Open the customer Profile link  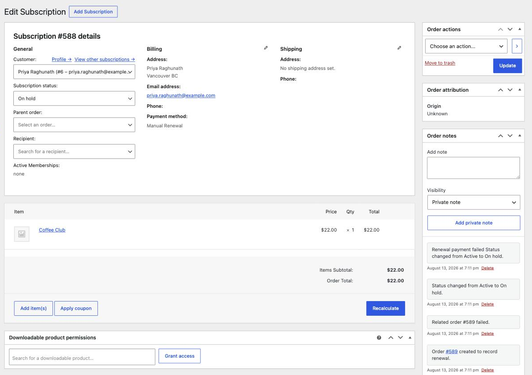click(61, 59)
